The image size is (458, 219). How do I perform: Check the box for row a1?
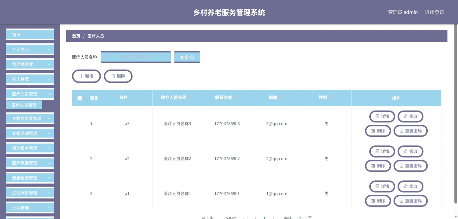[x=79, y=194]
